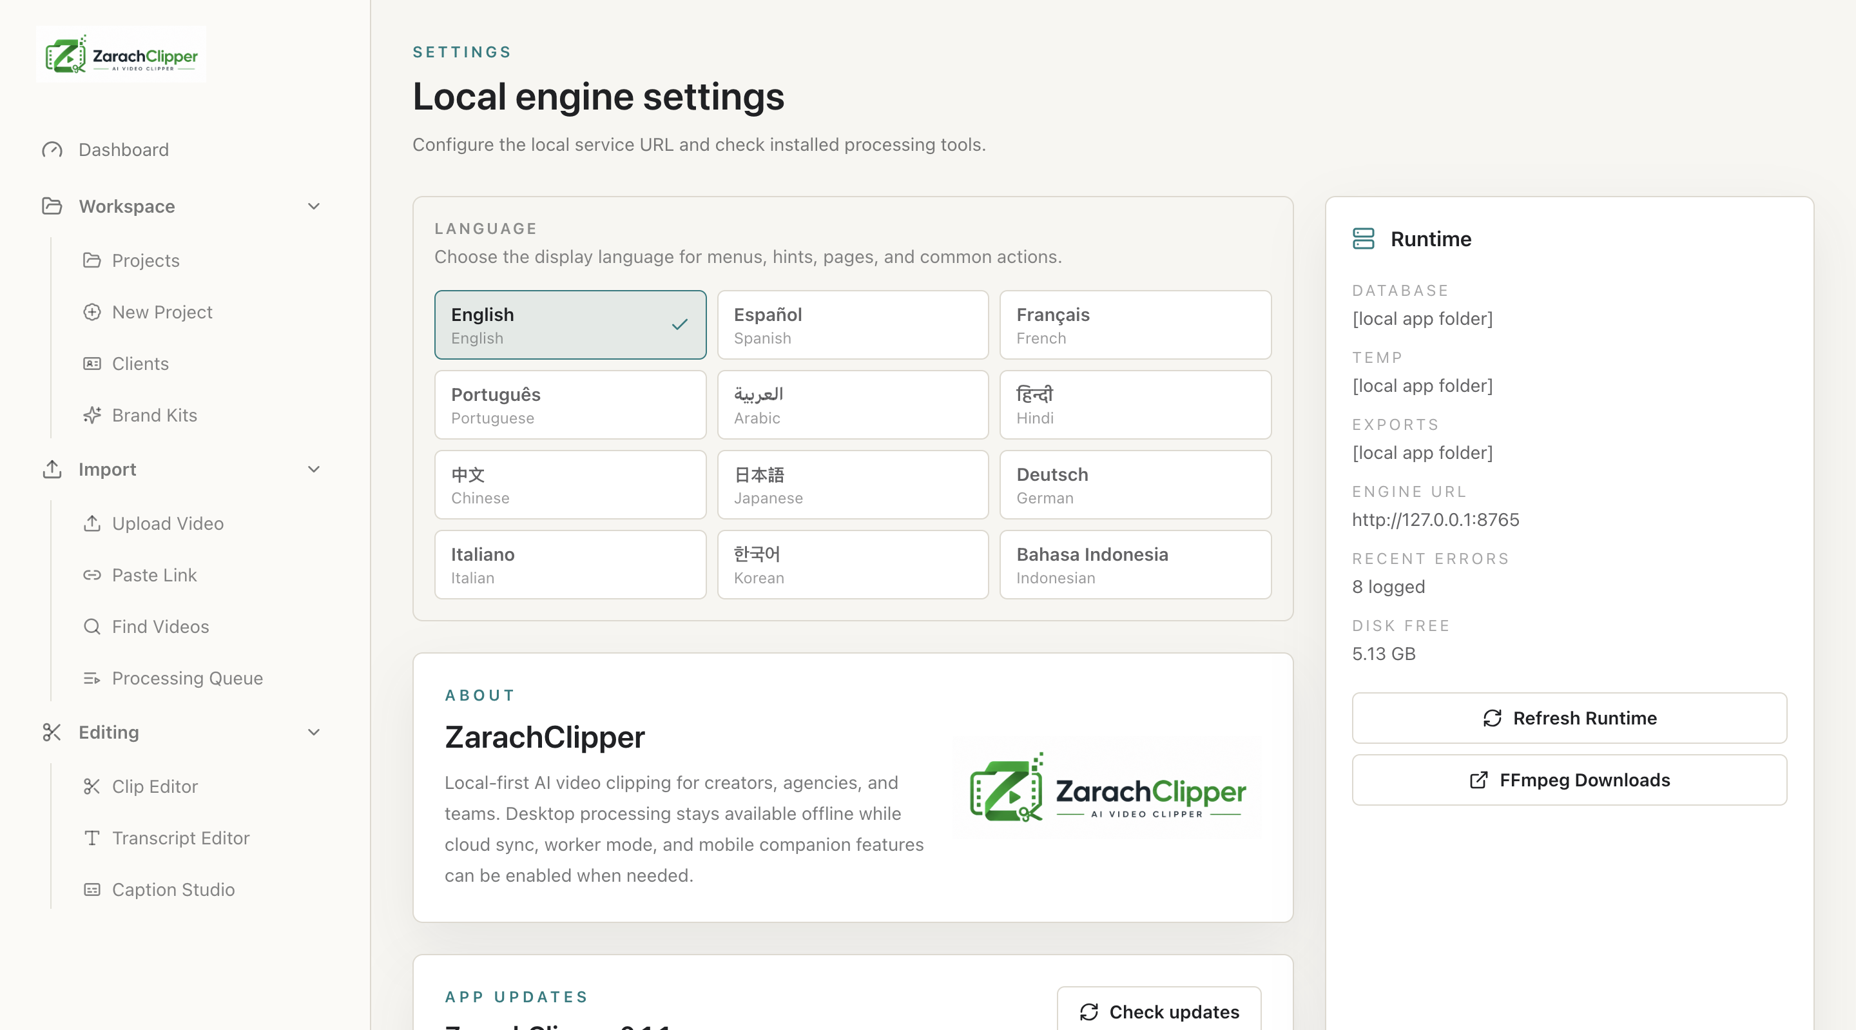Choose Arabic display language

tap(853, 405)
